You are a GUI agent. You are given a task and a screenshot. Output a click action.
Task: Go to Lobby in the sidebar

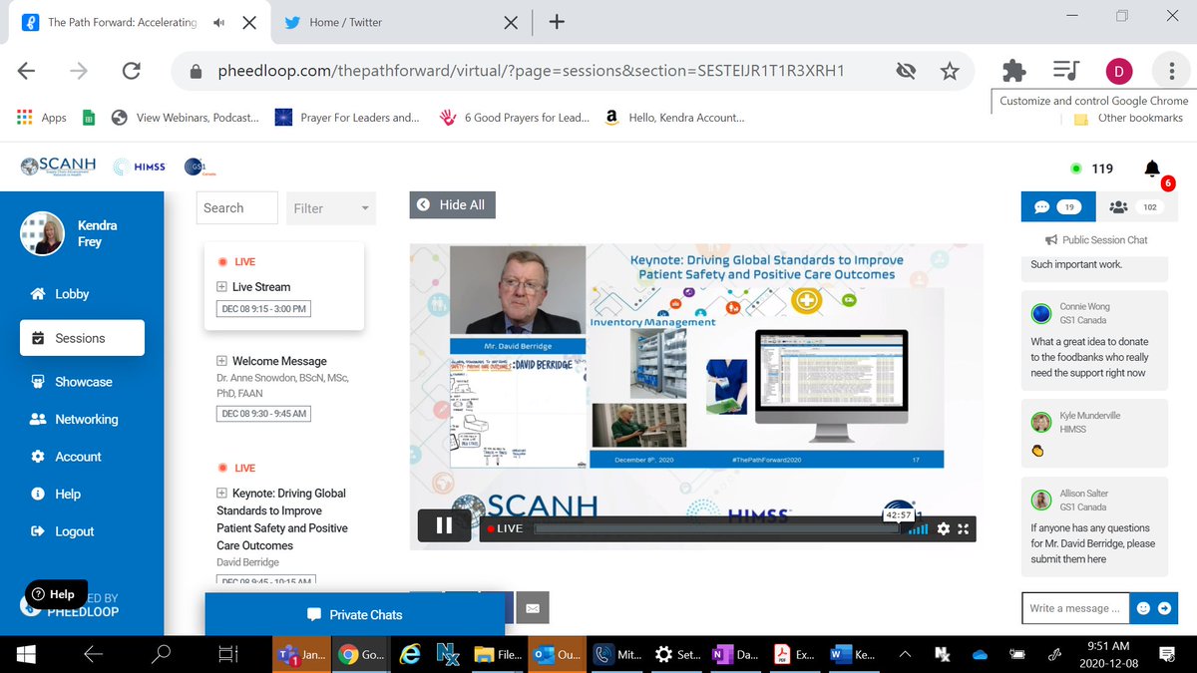click(60, 294)
